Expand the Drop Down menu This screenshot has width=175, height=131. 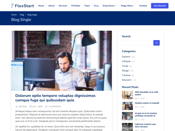[x=110, y=6]
